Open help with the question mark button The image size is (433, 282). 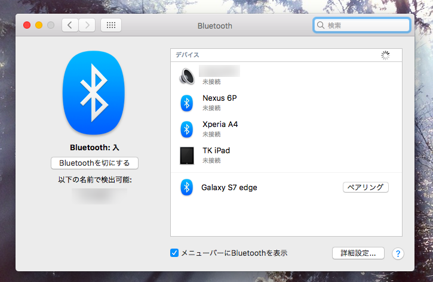[x=398, y=253]
